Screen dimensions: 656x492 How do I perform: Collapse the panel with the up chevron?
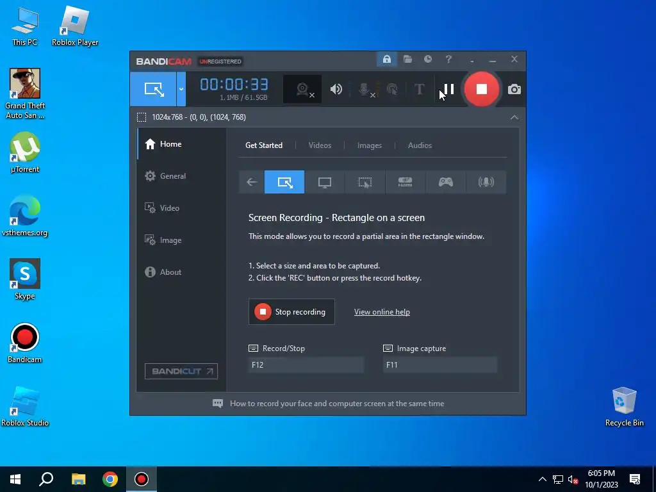514,117
